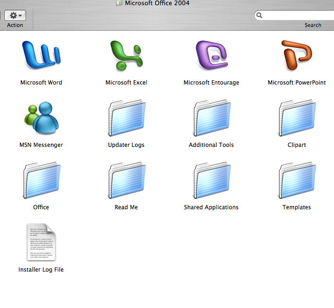Select the MSN Messenger application icon
Viewport: 334px width, 308px height.
[x=41, y=118]
